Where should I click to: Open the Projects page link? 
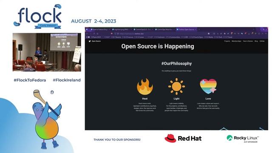(x=227, y=41)
